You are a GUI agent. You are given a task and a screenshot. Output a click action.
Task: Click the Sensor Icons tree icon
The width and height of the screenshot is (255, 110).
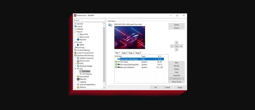coord(78,61)
